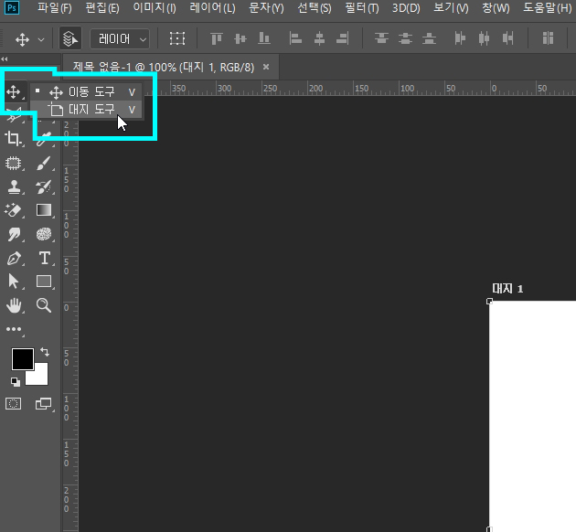Click the Auto-Align Layers icon

point(548,38)
